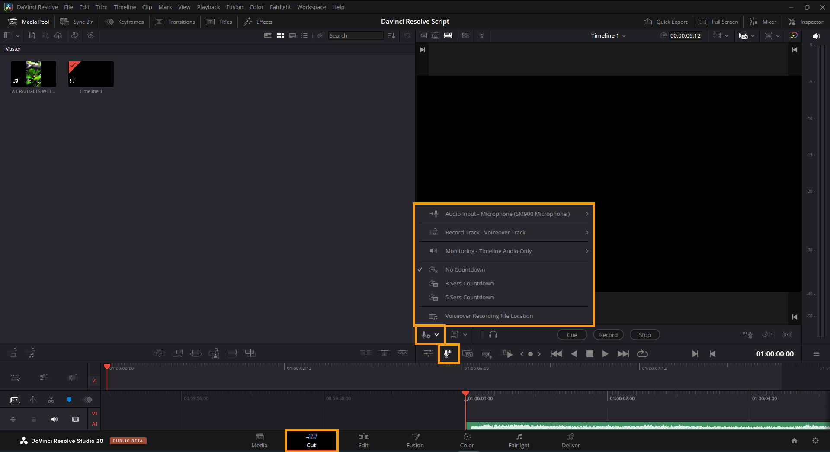830x452 pixels.
Task: Switch to the Fusion page
Action: 415,440
